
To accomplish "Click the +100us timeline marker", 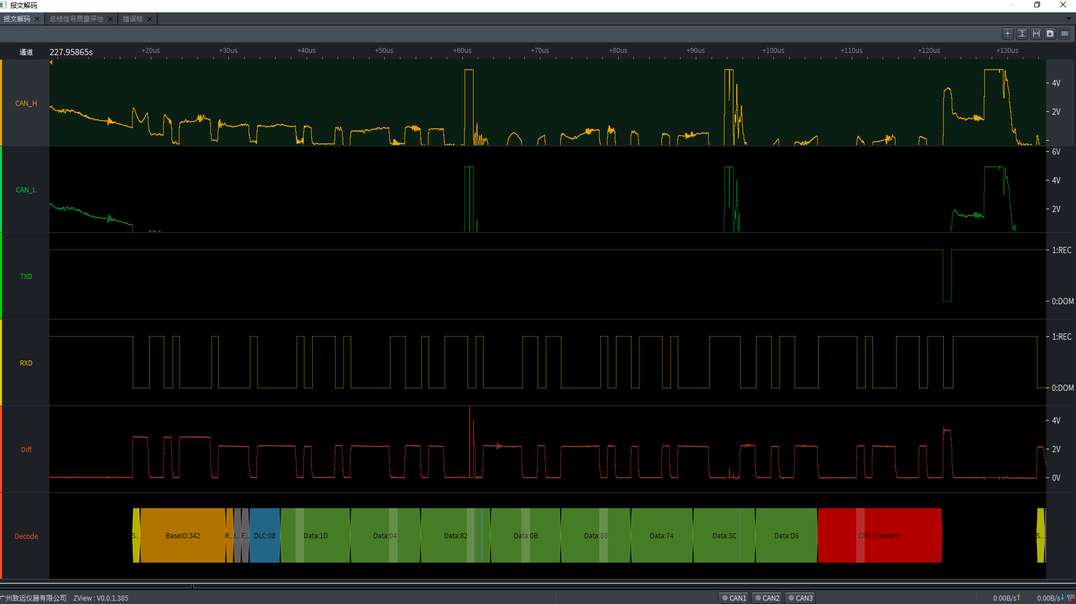I will [773, 51].
